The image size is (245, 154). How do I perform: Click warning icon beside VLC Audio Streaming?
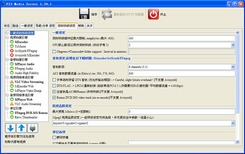pos(12,104)
